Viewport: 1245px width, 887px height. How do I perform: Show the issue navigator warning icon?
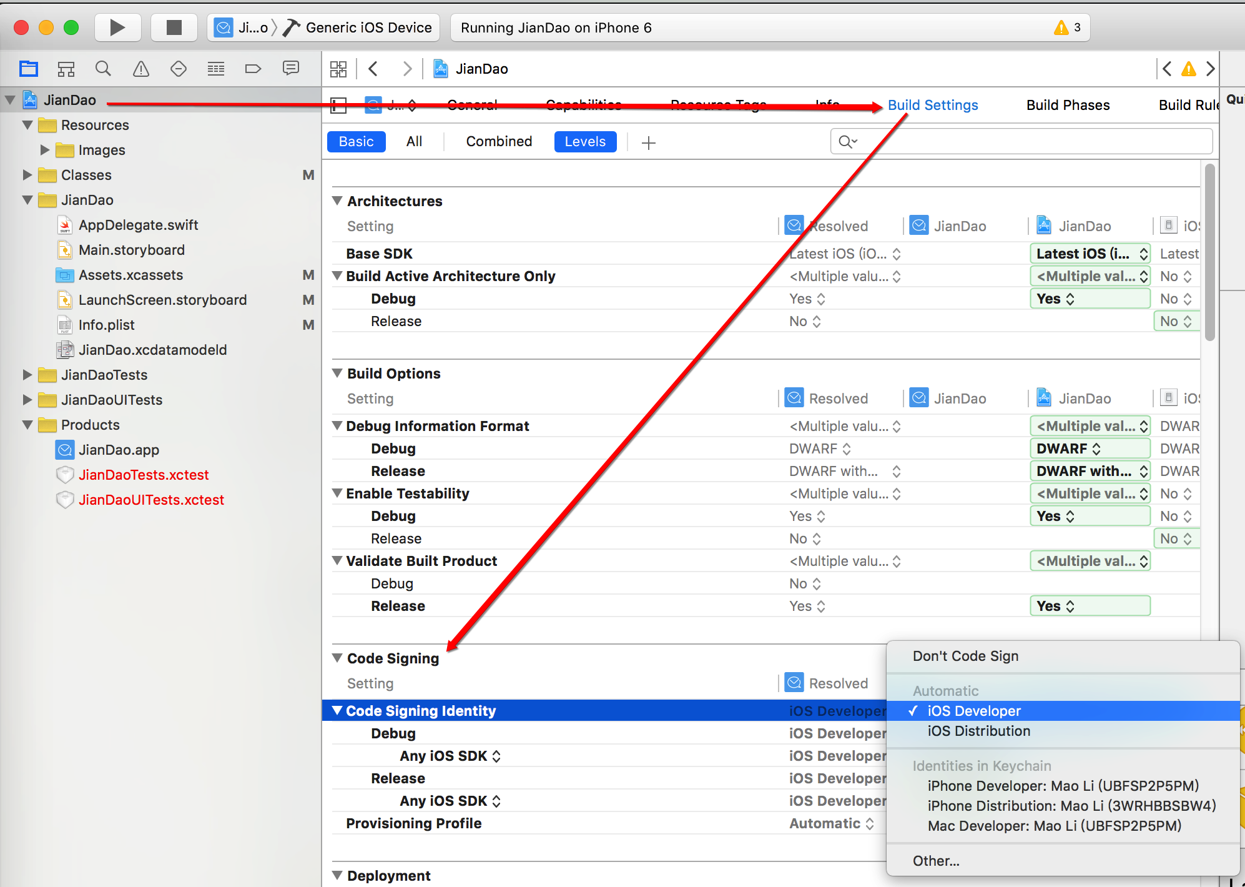click(141, 69)
